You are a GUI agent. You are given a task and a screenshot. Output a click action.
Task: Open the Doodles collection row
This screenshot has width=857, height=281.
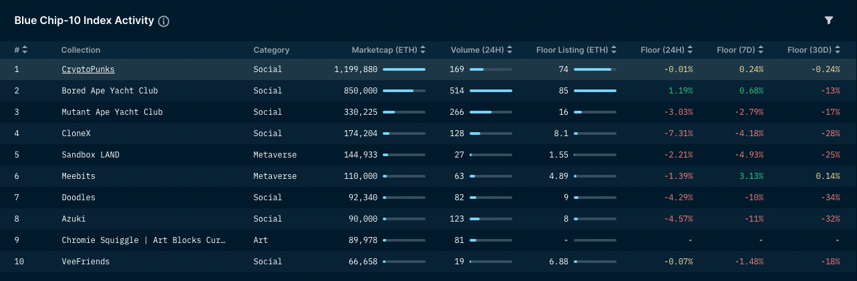click(x=428, y=198)
